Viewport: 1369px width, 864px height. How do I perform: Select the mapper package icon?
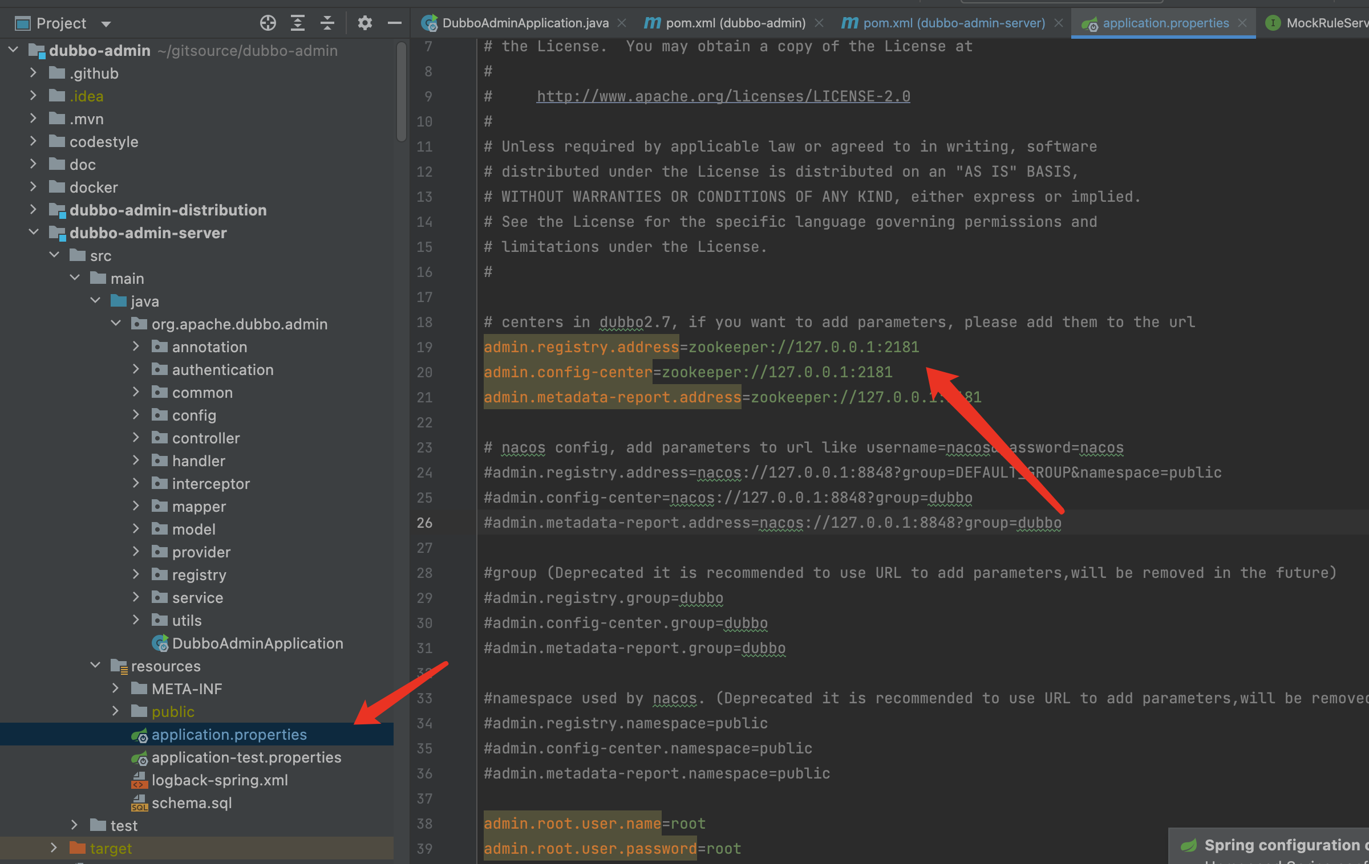(160, 506)
